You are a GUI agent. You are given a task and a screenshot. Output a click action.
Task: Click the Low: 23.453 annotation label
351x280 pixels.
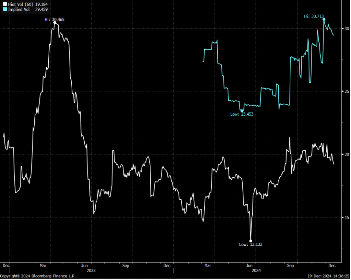[242, 114]
